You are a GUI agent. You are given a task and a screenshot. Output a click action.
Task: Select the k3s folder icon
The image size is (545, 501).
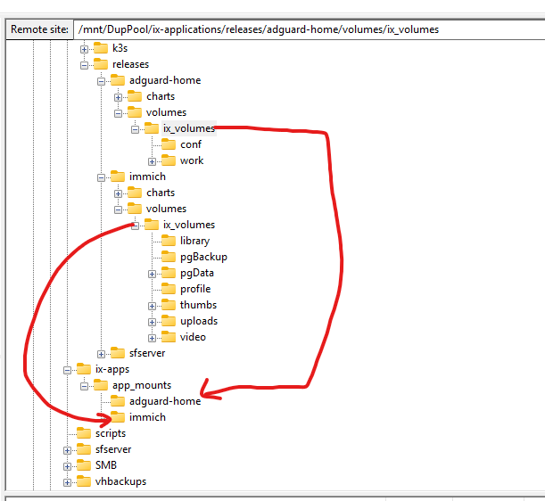point(101,48)
